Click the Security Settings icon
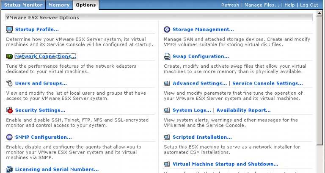Image resolution: width=325 pixels, height=173 pixels. pos(9,110)
